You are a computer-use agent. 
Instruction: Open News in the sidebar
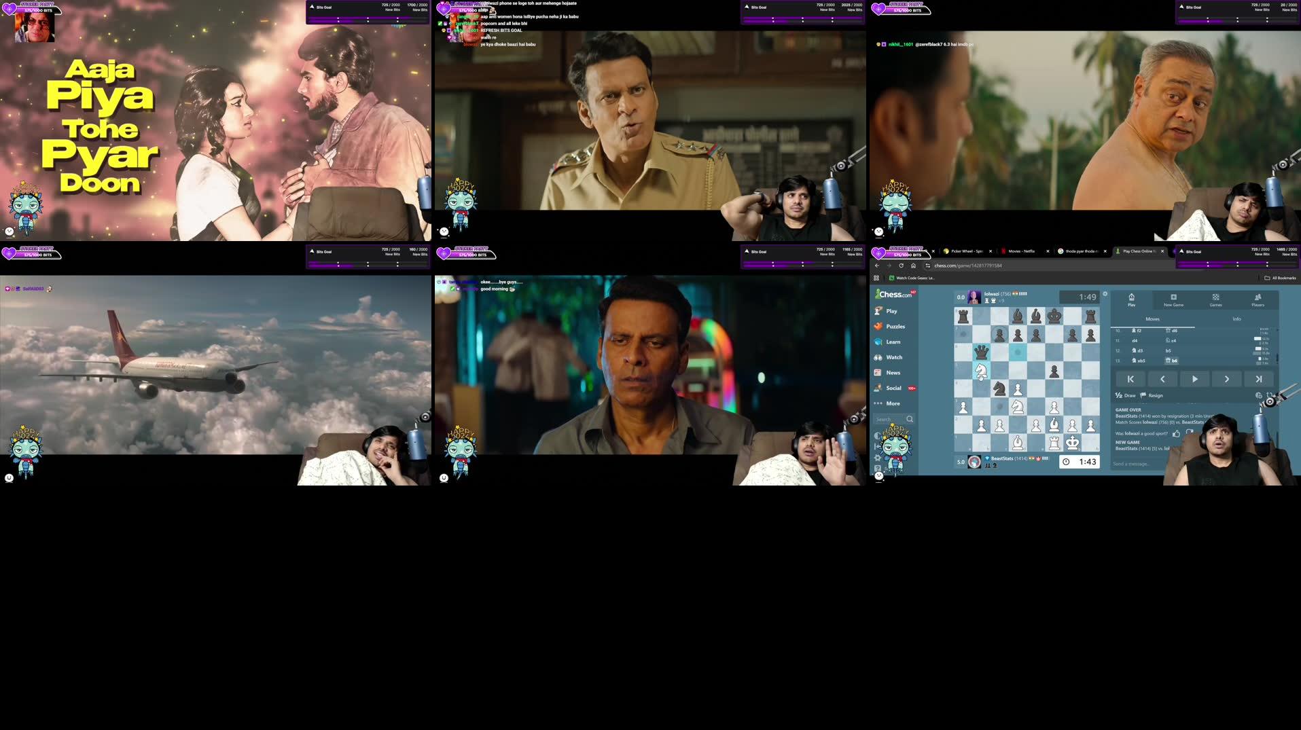tap(887, 373)
